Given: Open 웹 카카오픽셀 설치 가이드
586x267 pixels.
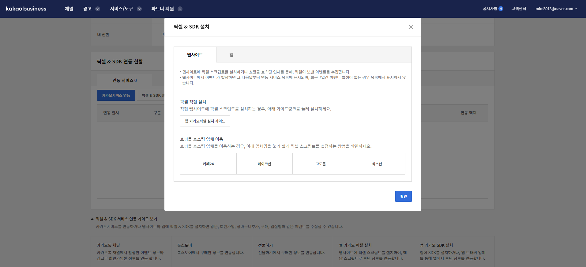Looking at the screenshot, I should (205, 121).
